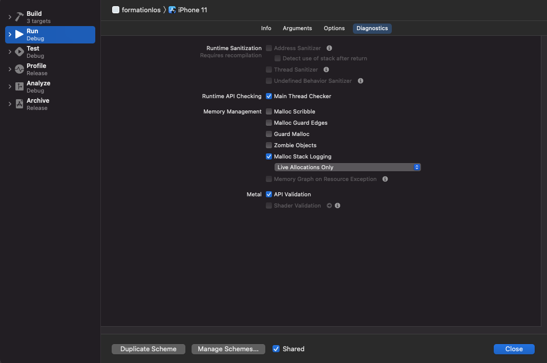Select the Test action icon
Image resolution: width=547 pixels, height=363 pixels.
pyautogui.click(x=19, y=52)
